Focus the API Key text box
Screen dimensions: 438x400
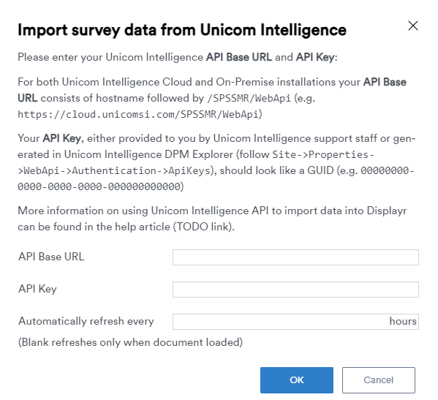(x=295, y=290)
